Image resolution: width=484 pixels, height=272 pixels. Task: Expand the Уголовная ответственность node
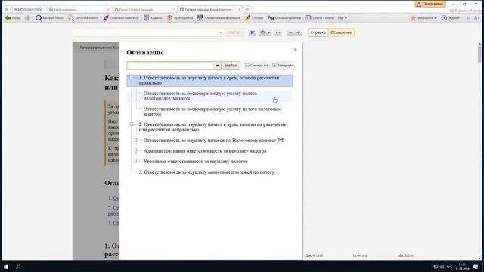pyautogui.click(x=136, y=161)
